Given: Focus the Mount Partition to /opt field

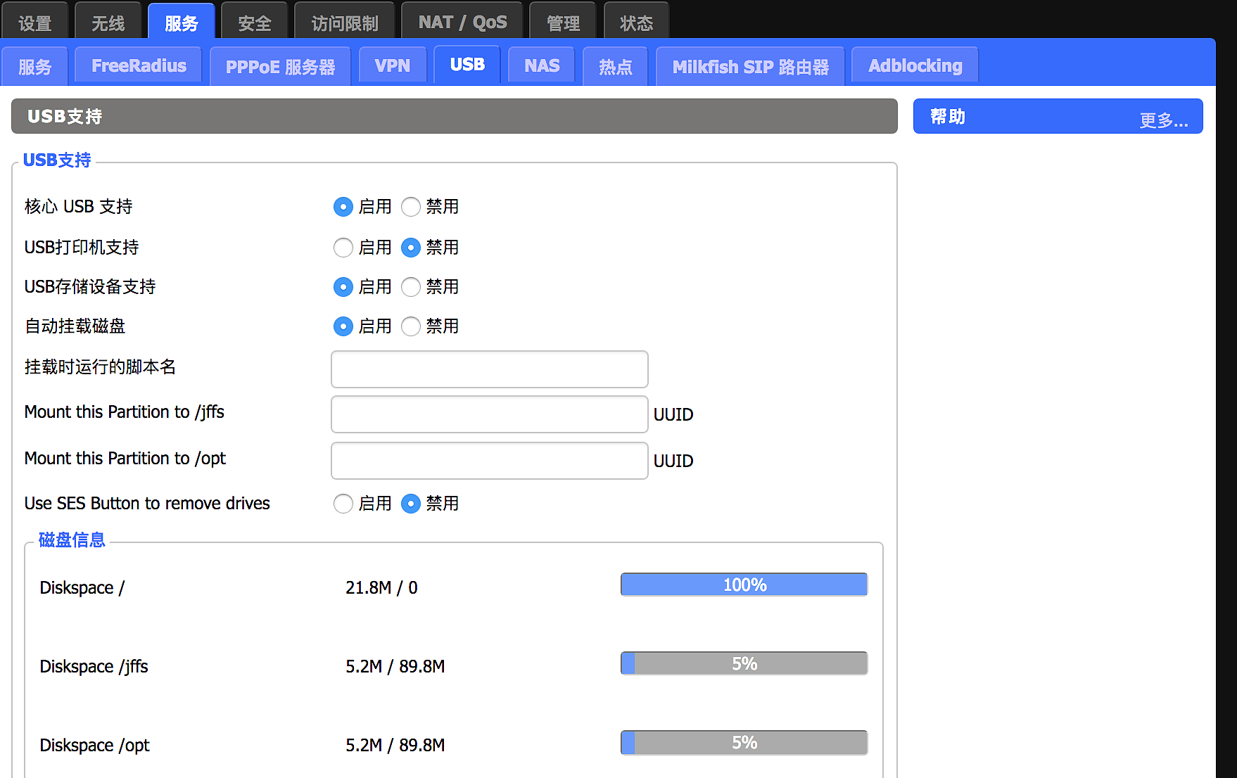Looking at the screenshot, I should (489, 461).
